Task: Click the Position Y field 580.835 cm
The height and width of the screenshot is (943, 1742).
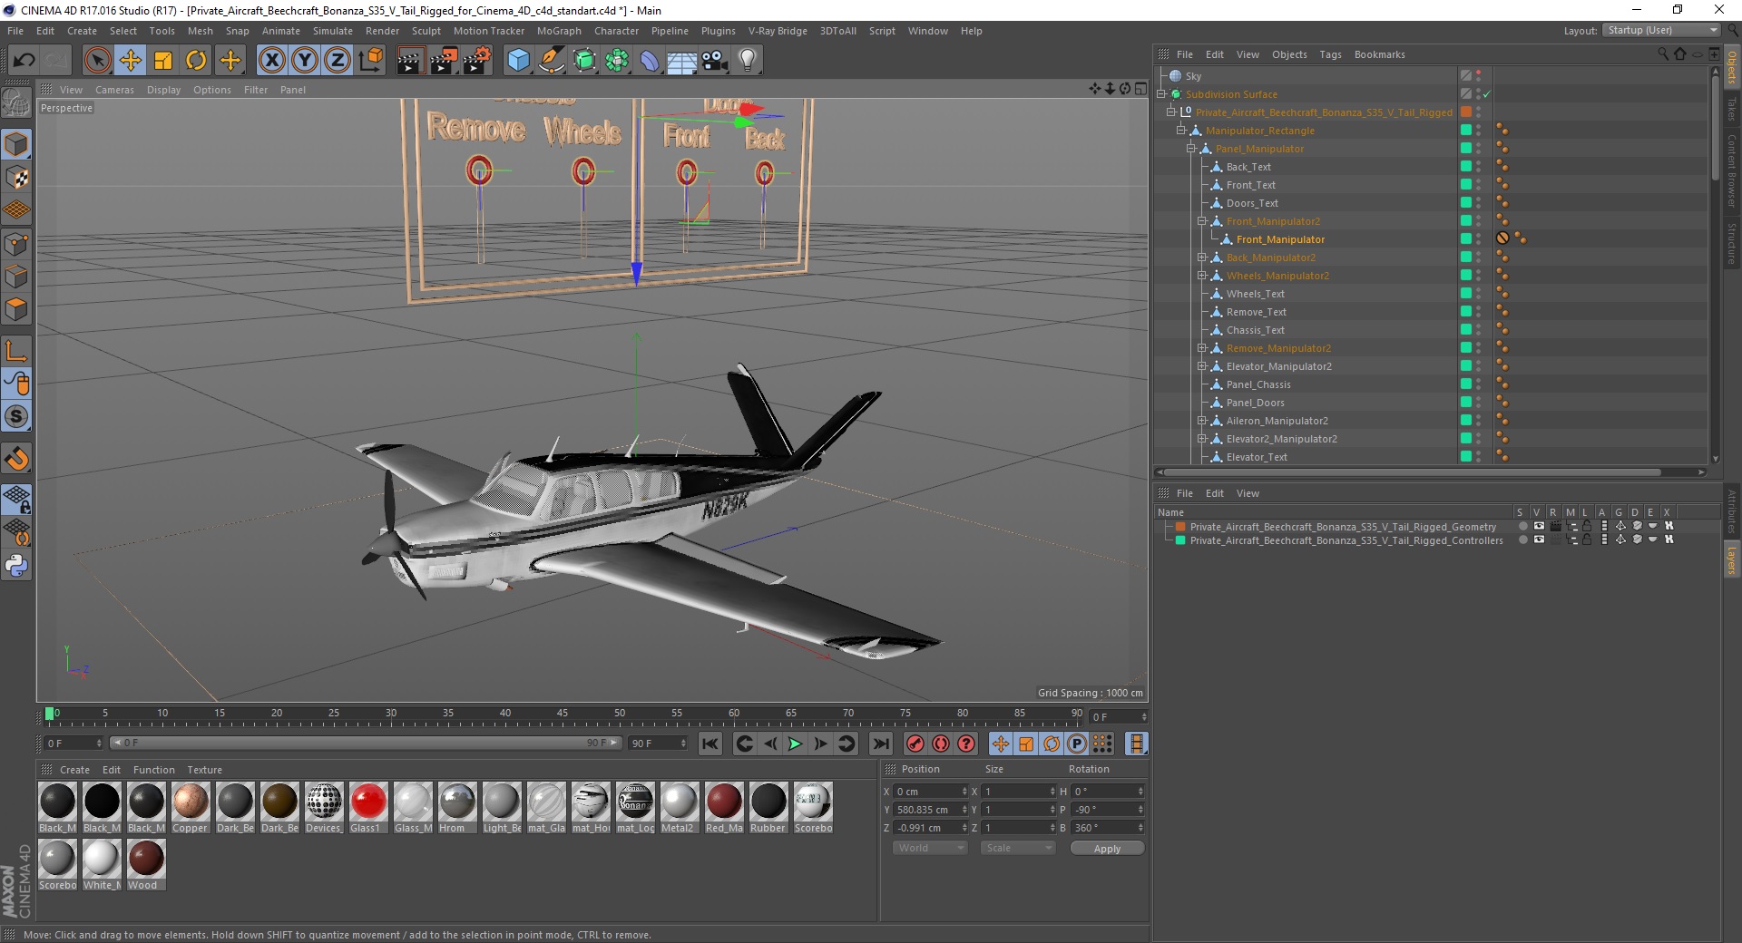Action: (926, 810)
